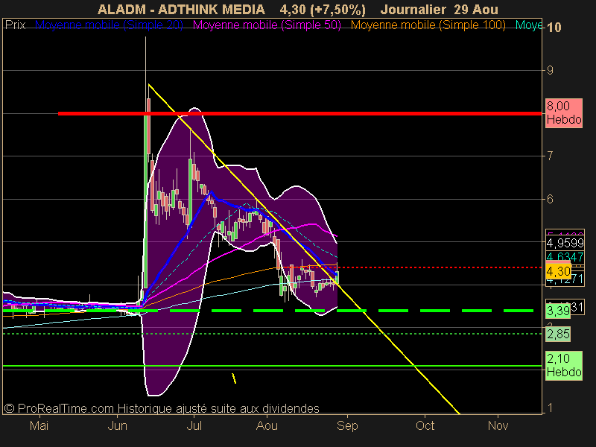Click the 10 value on price axis
Image resolution: width=596 pixels, height=447 pixels.
coord(554,28)
